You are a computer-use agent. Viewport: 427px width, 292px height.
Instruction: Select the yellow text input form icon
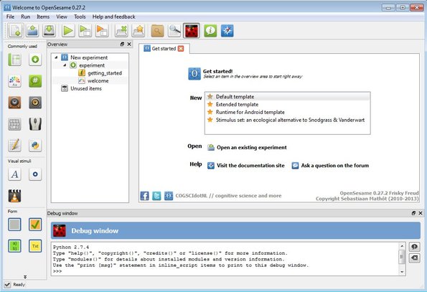(x=35, y=246)
